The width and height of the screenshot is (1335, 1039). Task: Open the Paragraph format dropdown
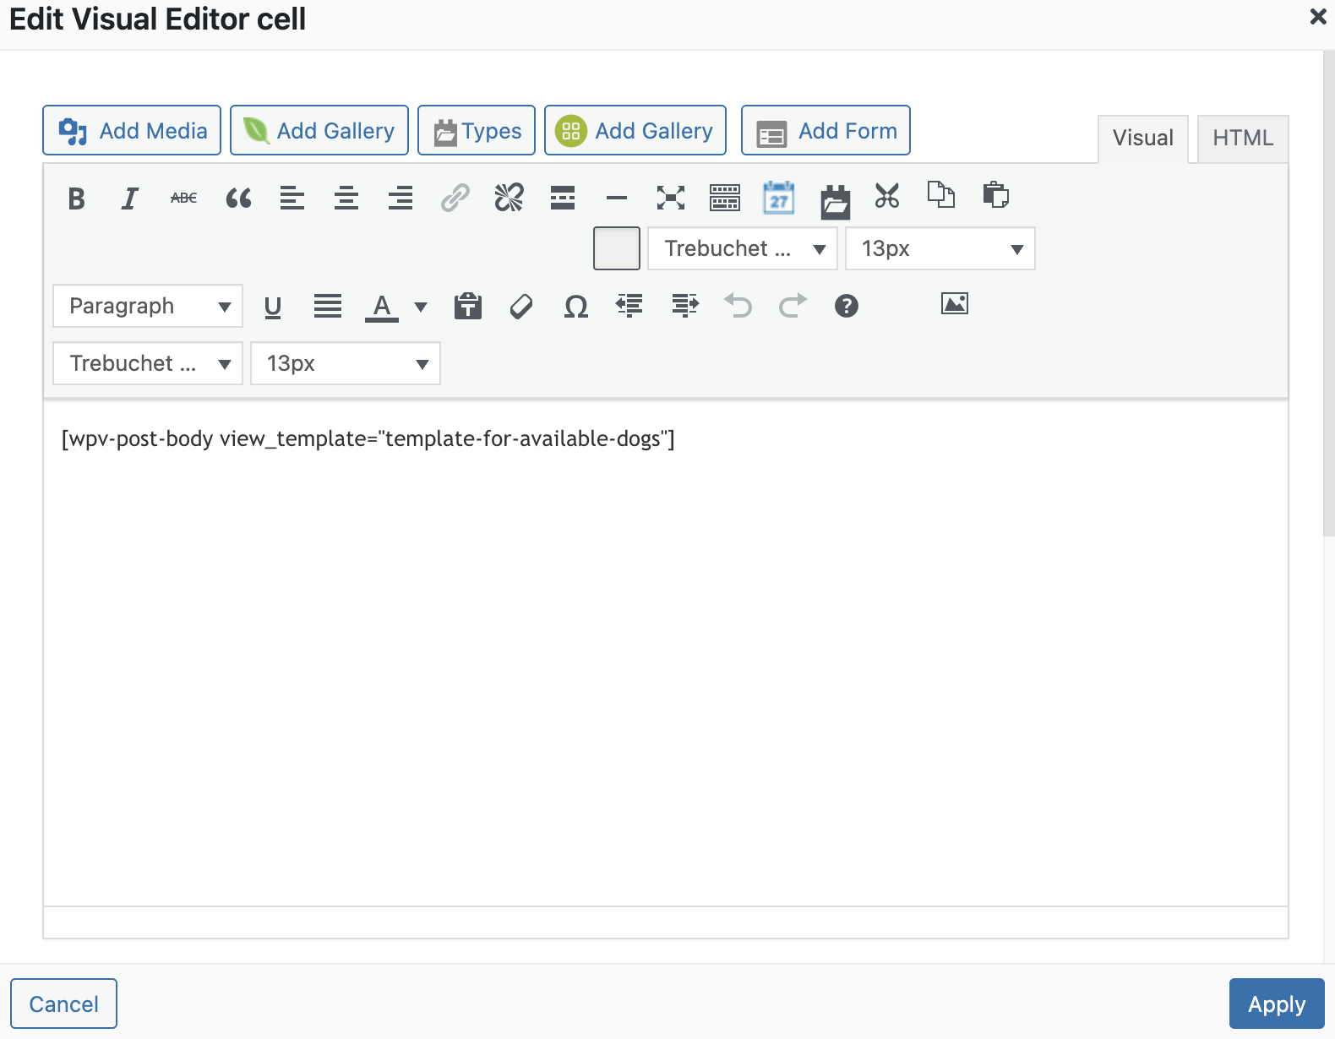pos(148,306)
